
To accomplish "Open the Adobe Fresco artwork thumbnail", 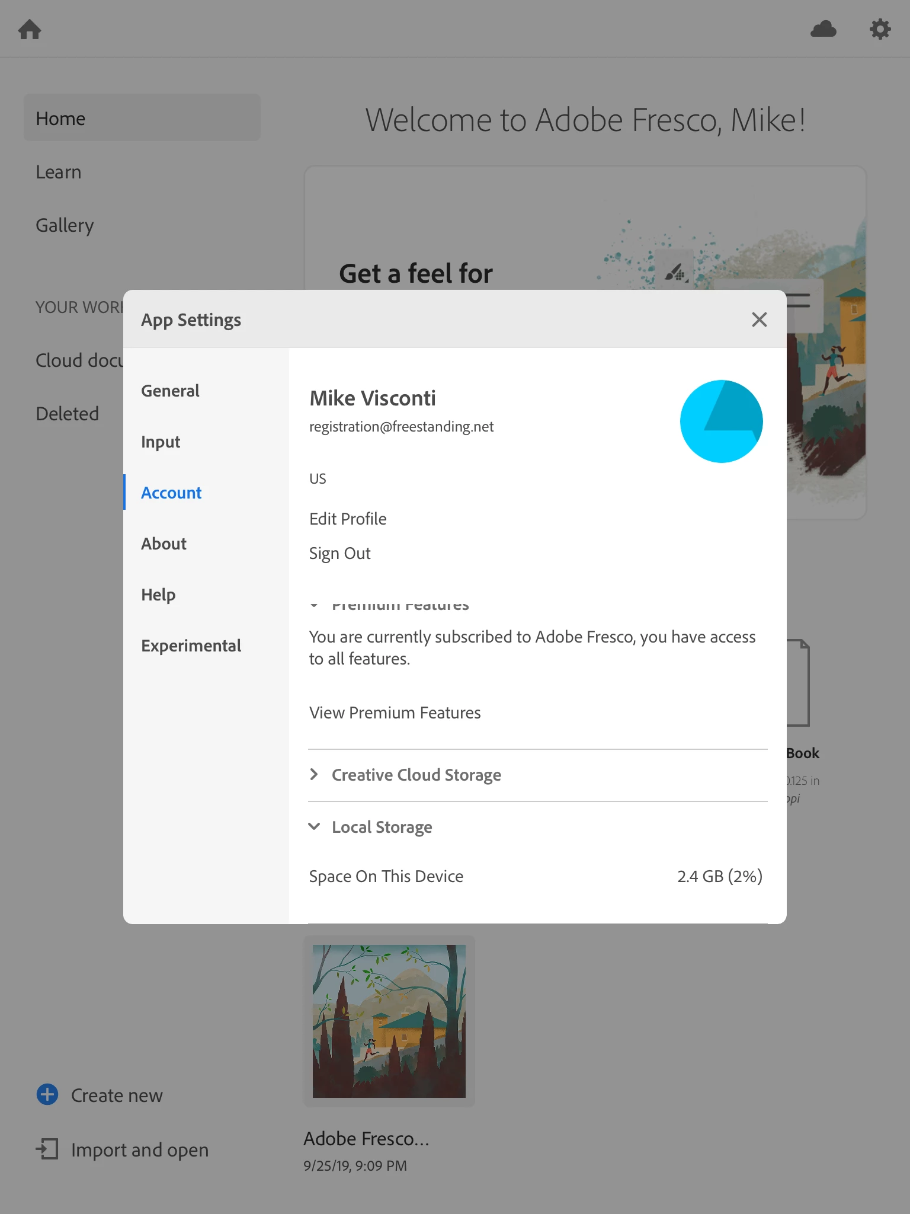I will click(389, 1021).
